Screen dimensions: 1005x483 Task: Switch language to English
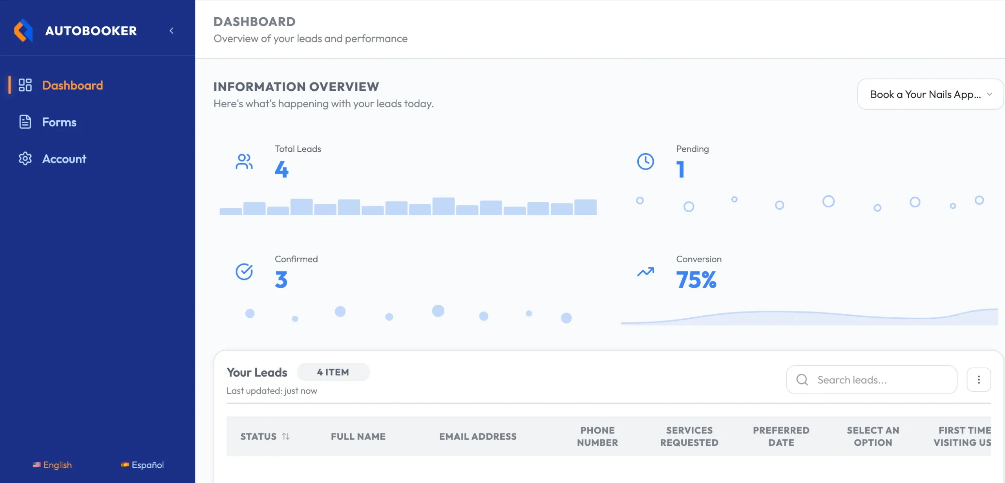click(x=52, y=465)
